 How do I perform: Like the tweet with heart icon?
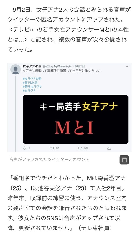[x=80, y=148]
